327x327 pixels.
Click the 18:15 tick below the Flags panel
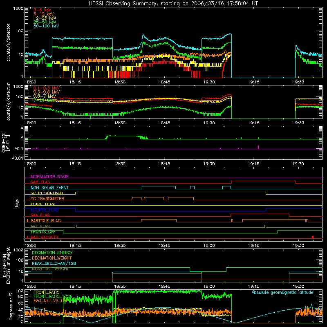tap(75, 246)
